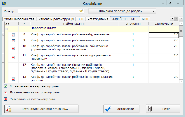Toggle the checkbox for coefficient 11
Viewport: 185px width, 117px height.
click(x=13, y=58)
